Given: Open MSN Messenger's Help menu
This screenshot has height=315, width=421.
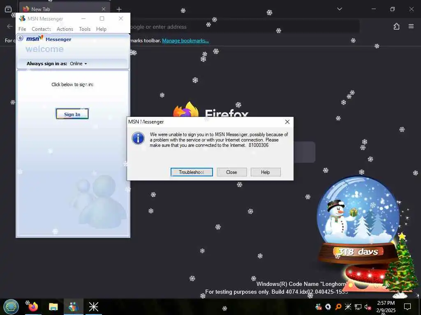Looking at the screenshot, I should pos(101,29).
